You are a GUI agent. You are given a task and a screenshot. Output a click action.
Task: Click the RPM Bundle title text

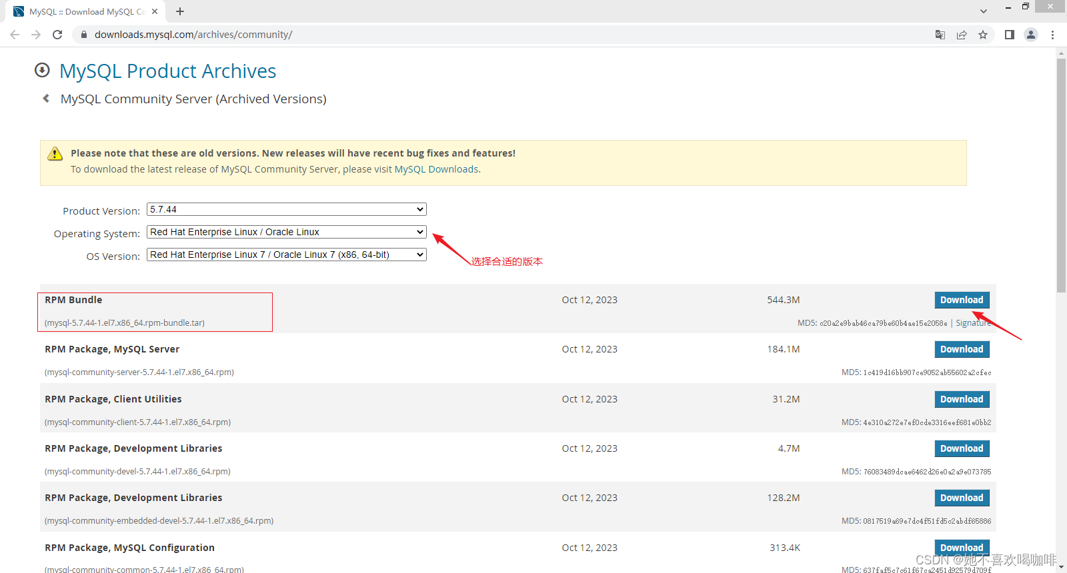click(73, 300)
